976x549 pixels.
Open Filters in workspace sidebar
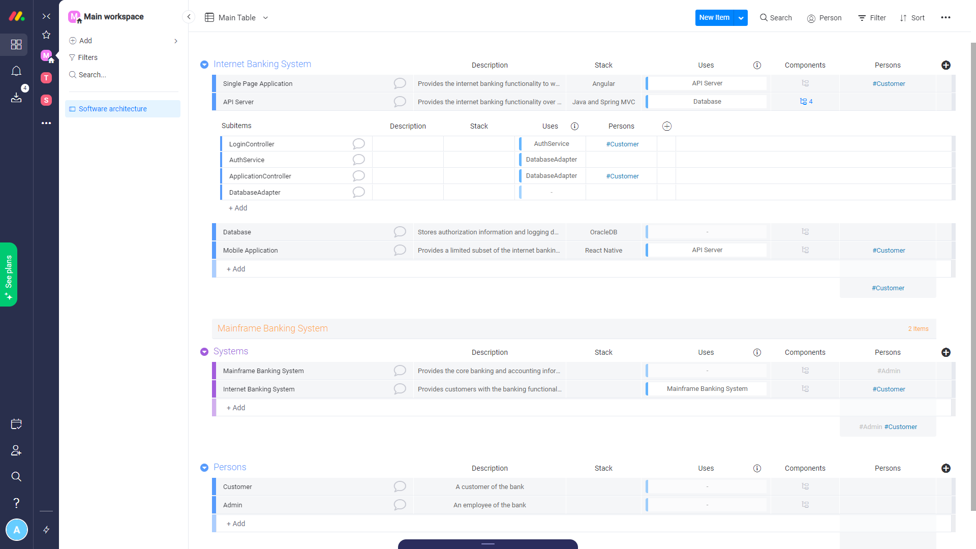tap(87, 57)
